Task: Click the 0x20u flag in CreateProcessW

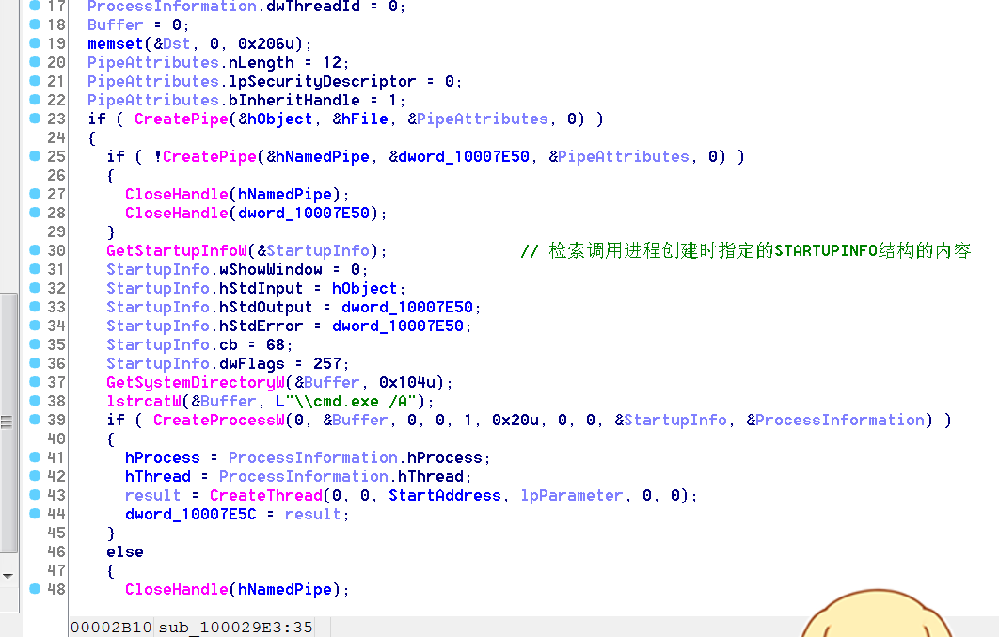Action: point(515,421)
